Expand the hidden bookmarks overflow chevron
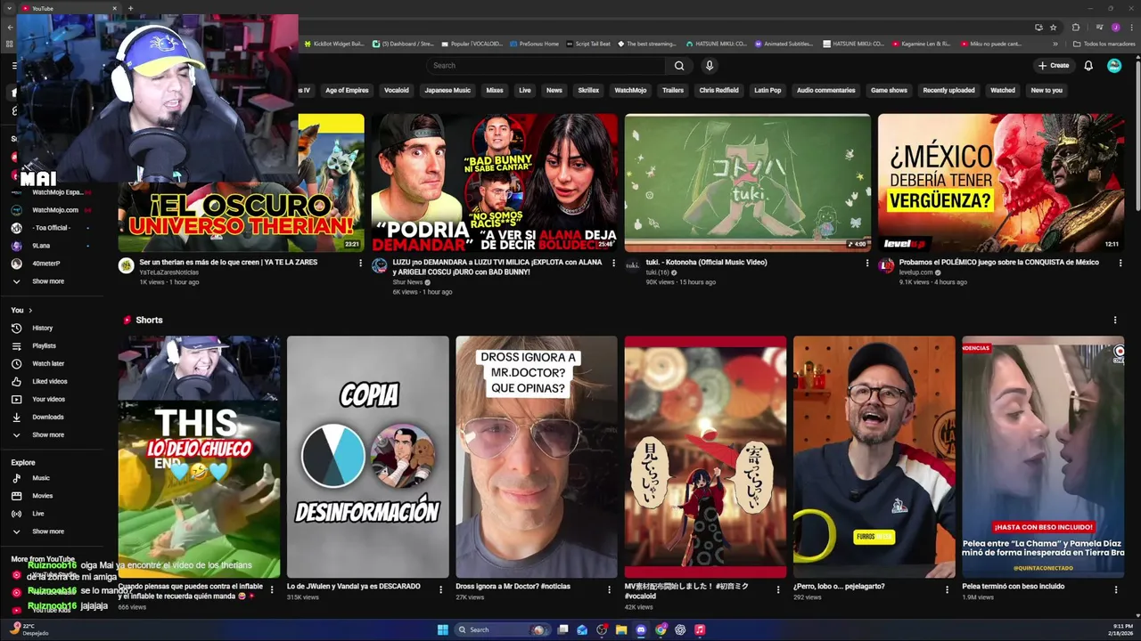 1055,44
